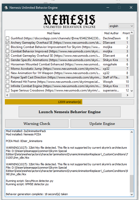Click the Mod Author column header
The height and width of the screenshot is (200, 139).
pyautogui.click(x=111, y=33)
